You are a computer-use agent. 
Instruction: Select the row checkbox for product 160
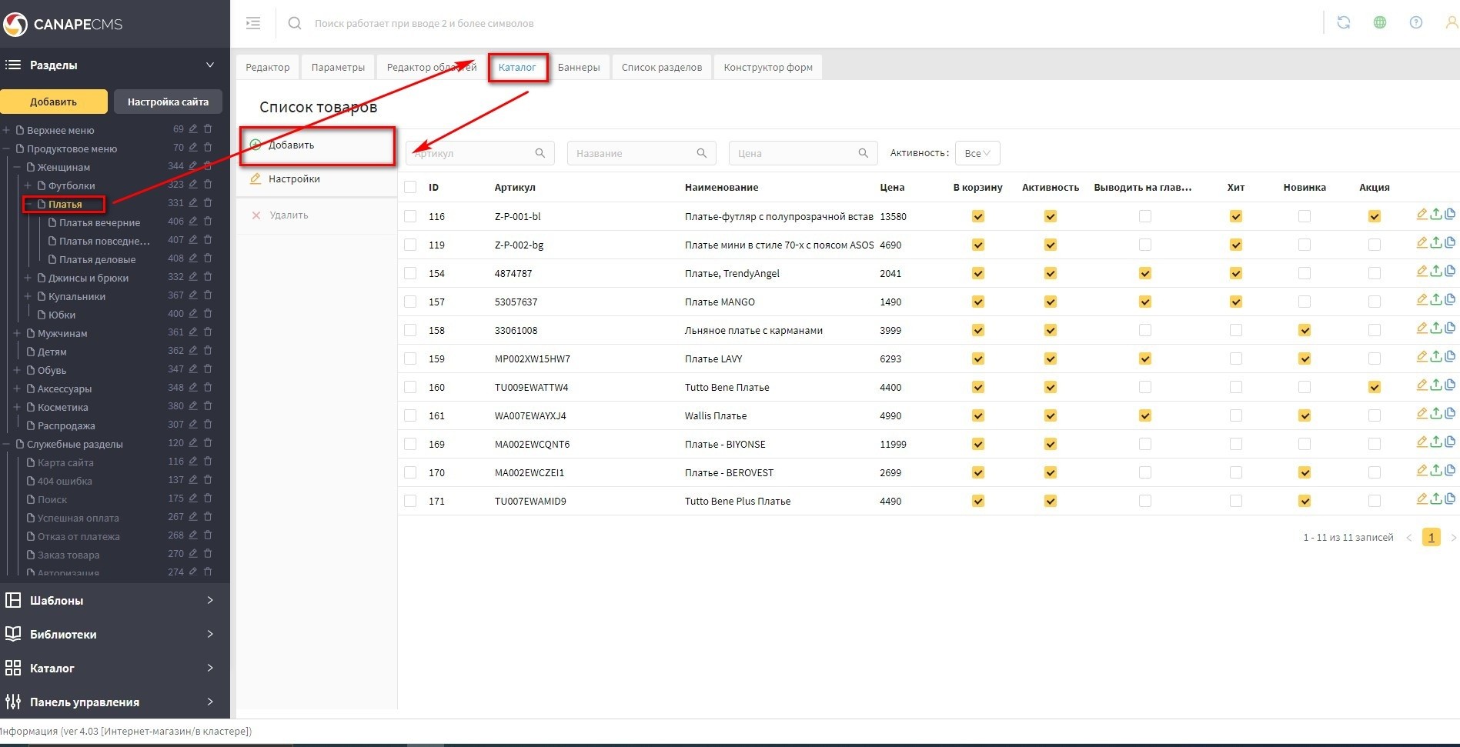pyautogui.click(x=410, y=387)
